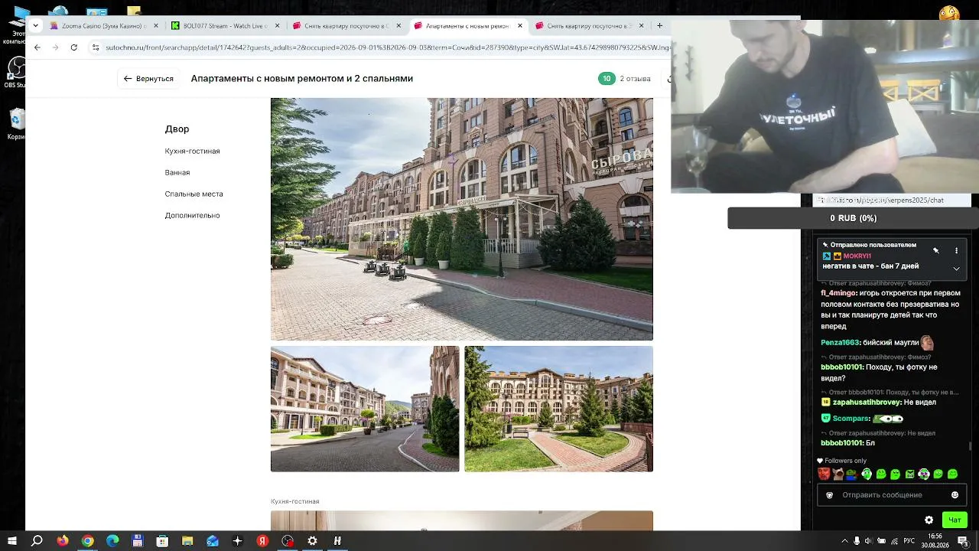The width and height of the screenshot is (979, 551).
Task: Open the emoji picker in chat input
Action: 955,495
